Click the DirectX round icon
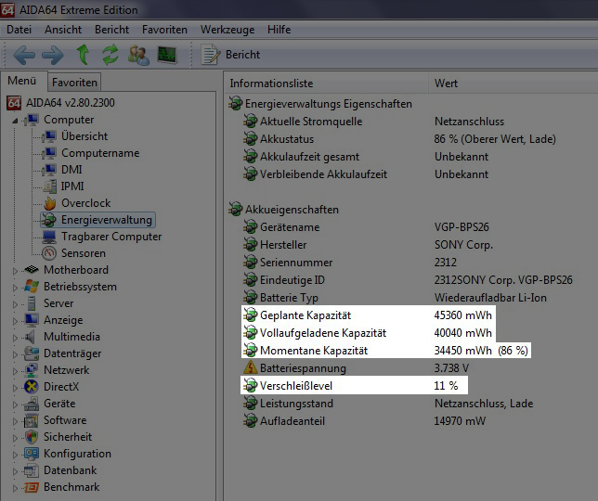 32,387
